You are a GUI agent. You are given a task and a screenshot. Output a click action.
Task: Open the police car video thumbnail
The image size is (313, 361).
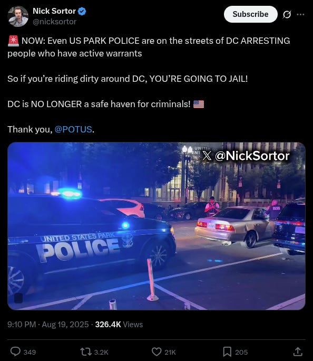156,226
